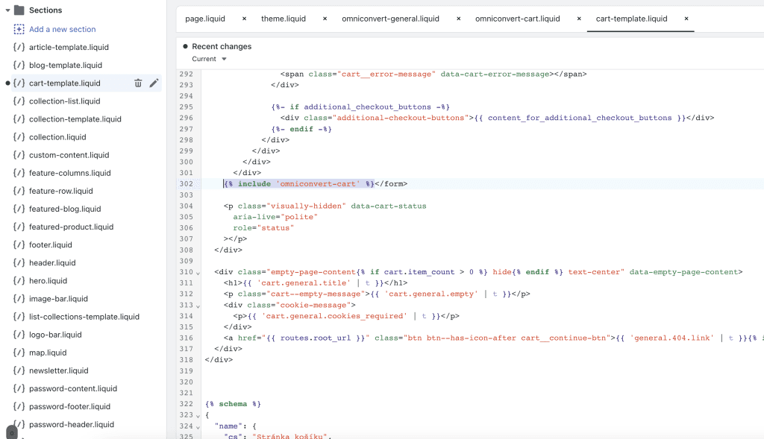Click the {/} icon next to footer.liquid
The image size is (764, 439).
click(19, 244)
